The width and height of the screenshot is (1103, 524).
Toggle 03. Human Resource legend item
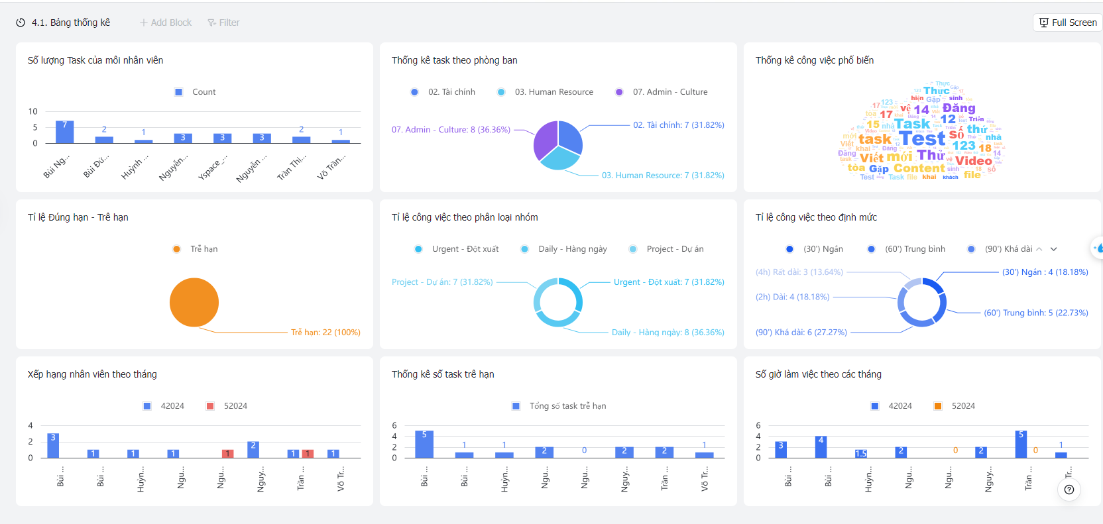pyautogui.click(x=545, y=92)
